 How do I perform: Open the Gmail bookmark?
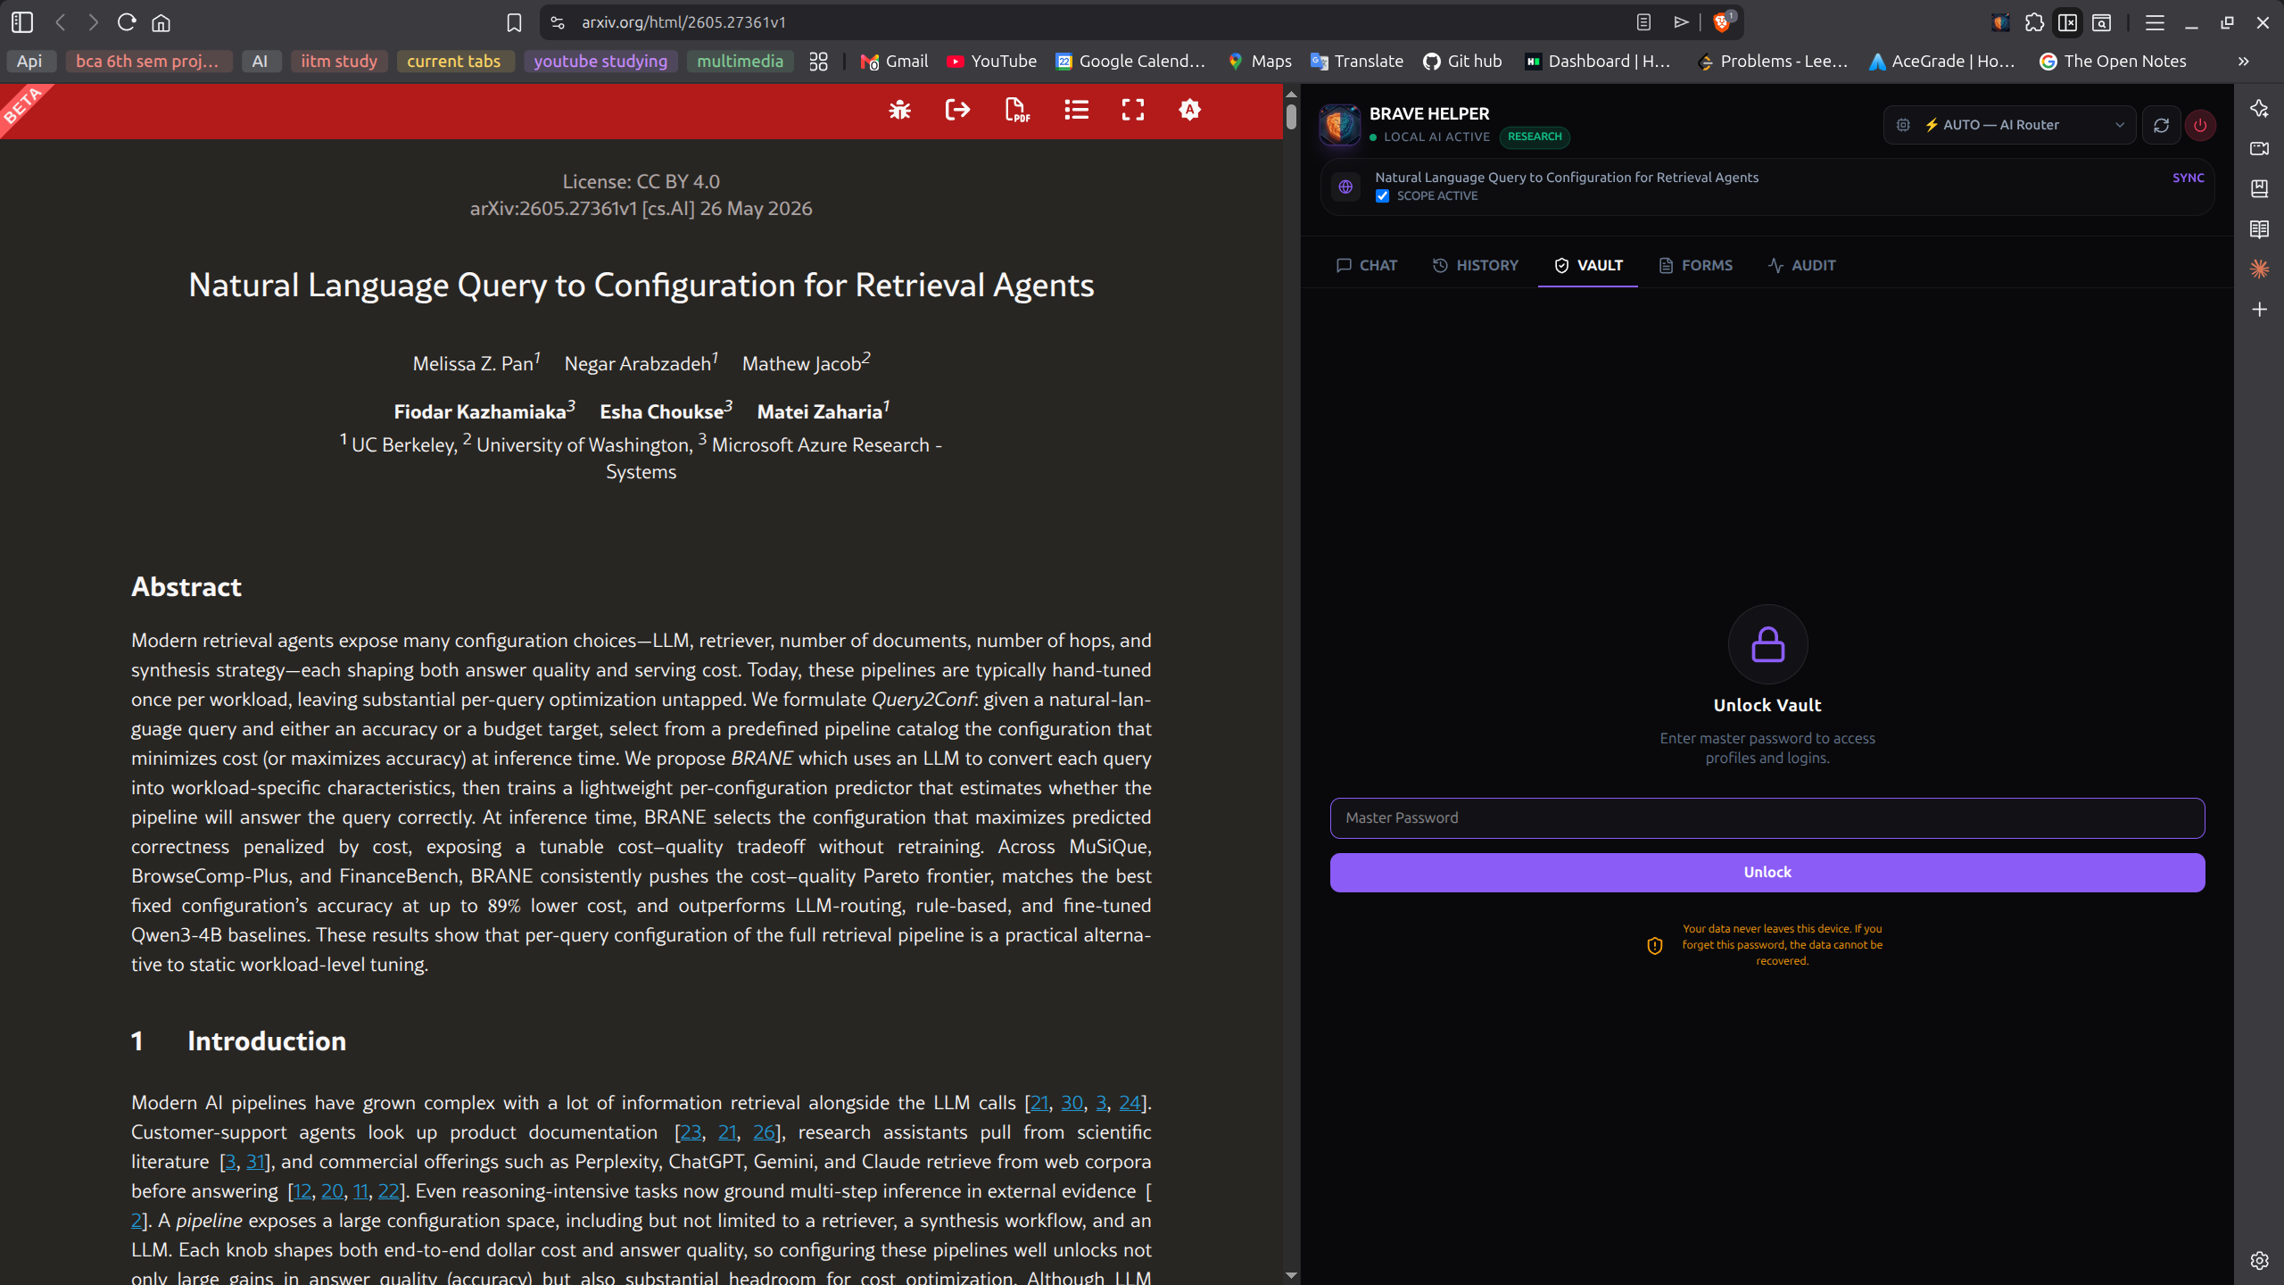coord(895,62)
